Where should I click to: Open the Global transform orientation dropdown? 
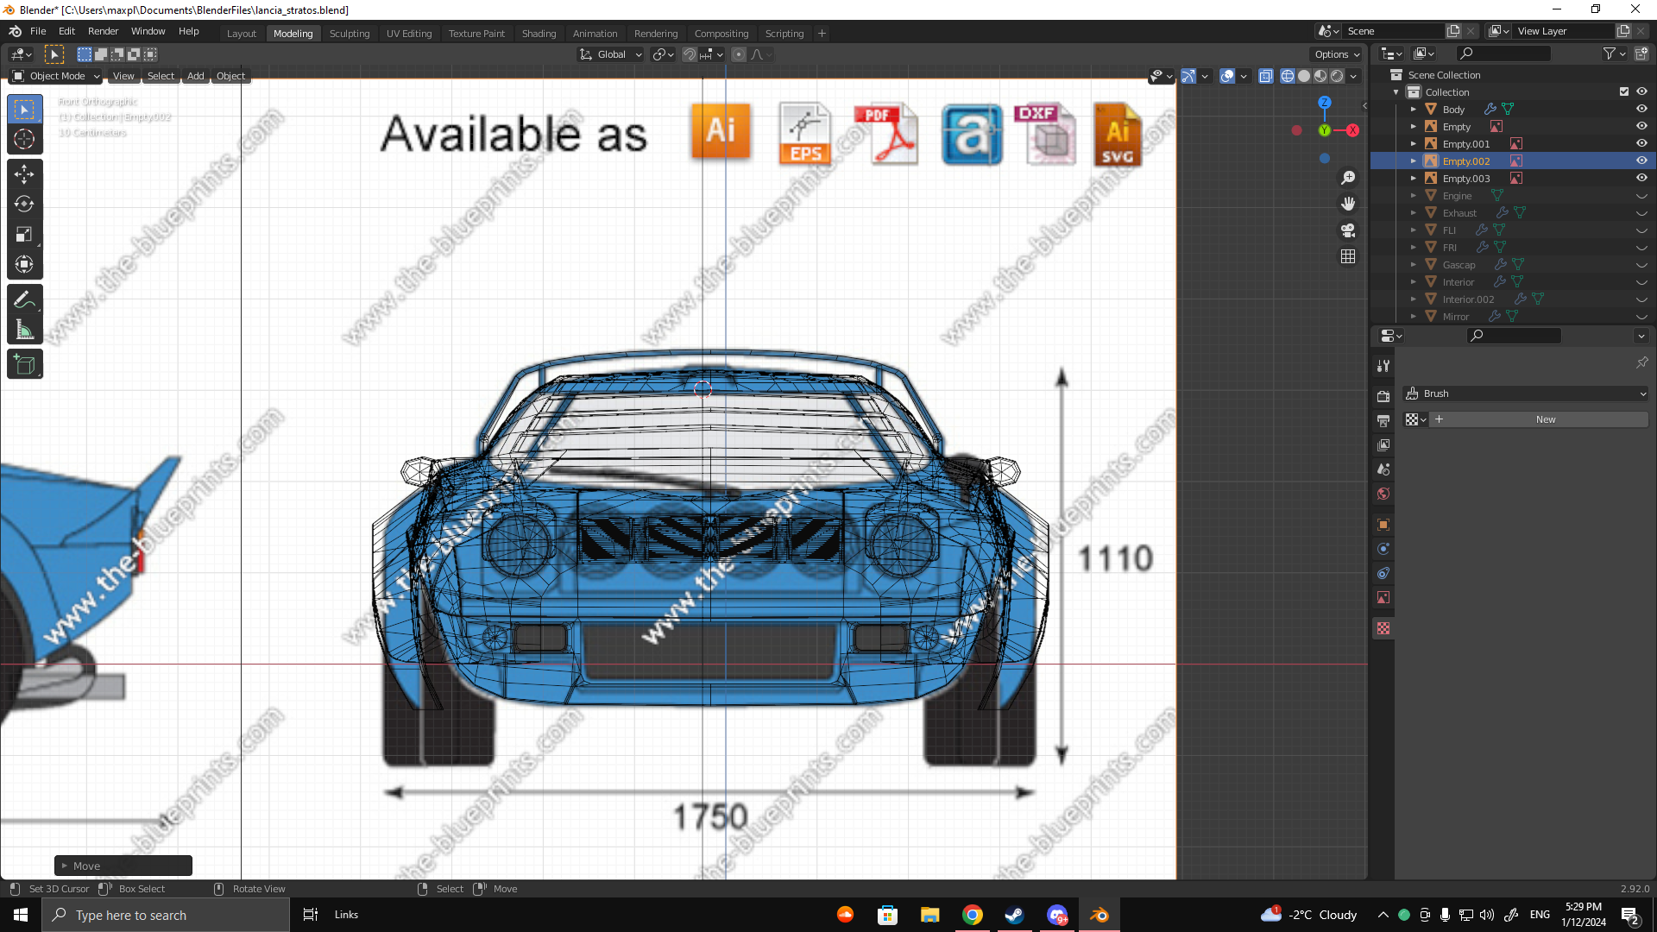611,54
